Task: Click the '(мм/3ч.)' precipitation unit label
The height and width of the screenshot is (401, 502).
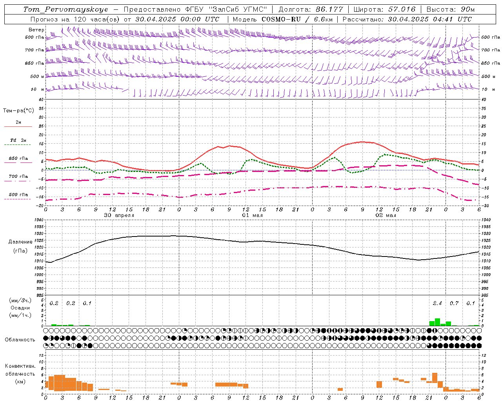Action: pos(20,300)
